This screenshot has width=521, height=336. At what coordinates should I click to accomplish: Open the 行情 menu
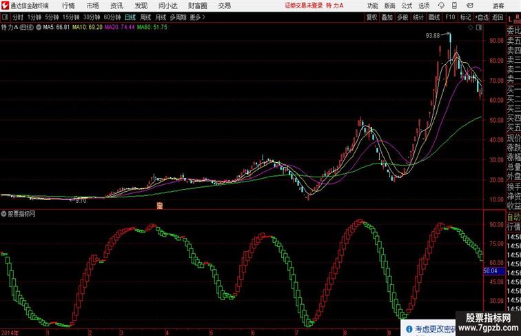[68, 6]
